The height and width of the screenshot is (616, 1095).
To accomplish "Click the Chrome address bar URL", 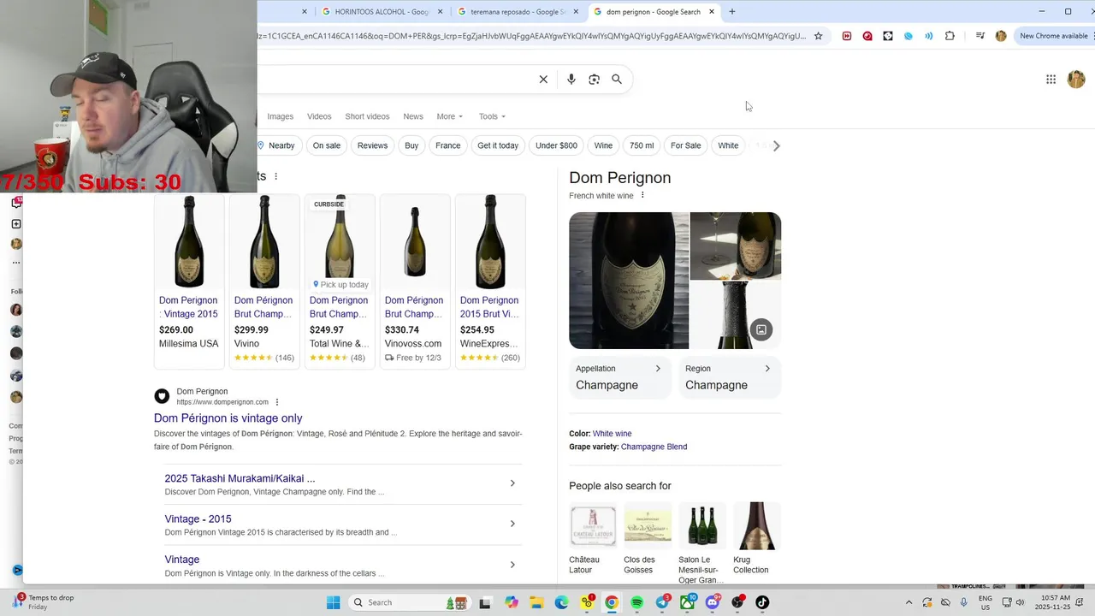I will coord(530,36).
